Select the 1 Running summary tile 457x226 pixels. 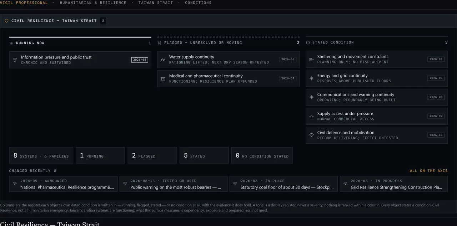tap(100, 155)
